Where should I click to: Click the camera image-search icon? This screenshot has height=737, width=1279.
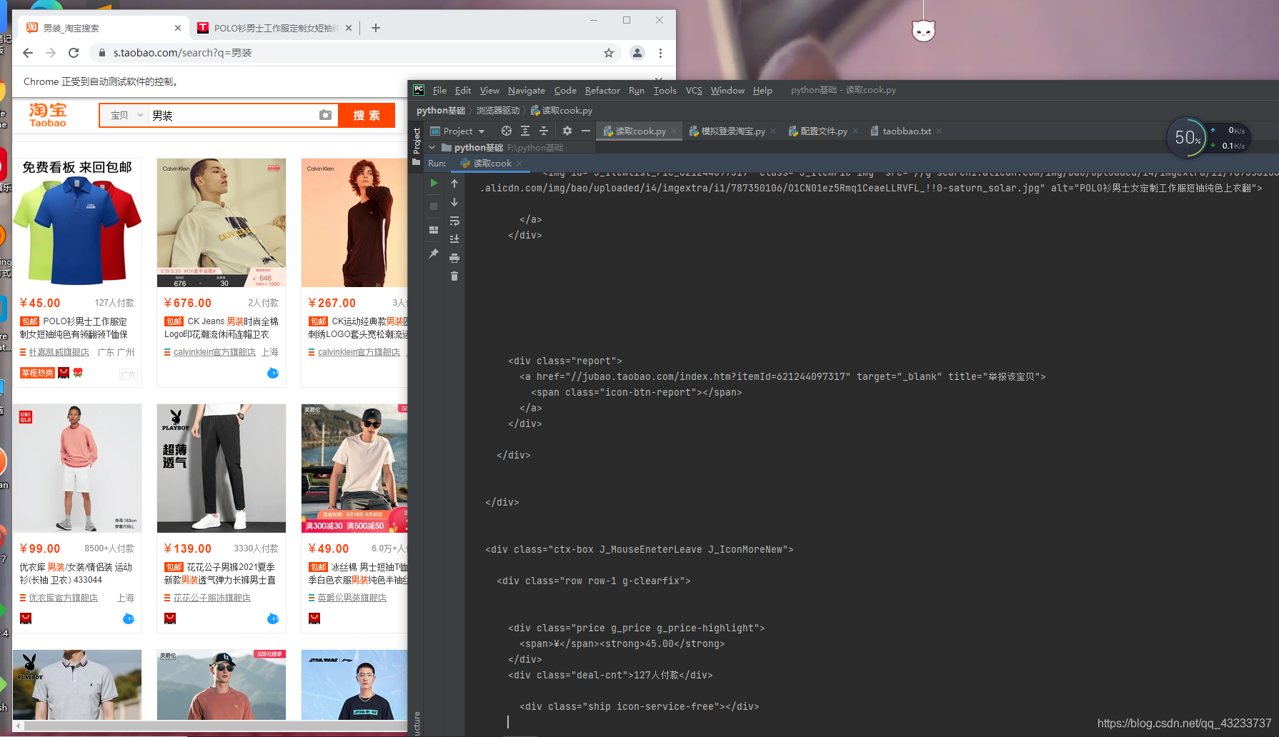click(325, 115)
